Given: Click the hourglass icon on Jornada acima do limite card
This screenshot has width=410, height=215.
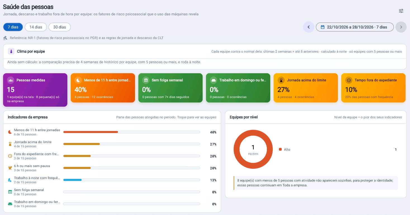Looking at the screenshot, I should click(281, 80).
